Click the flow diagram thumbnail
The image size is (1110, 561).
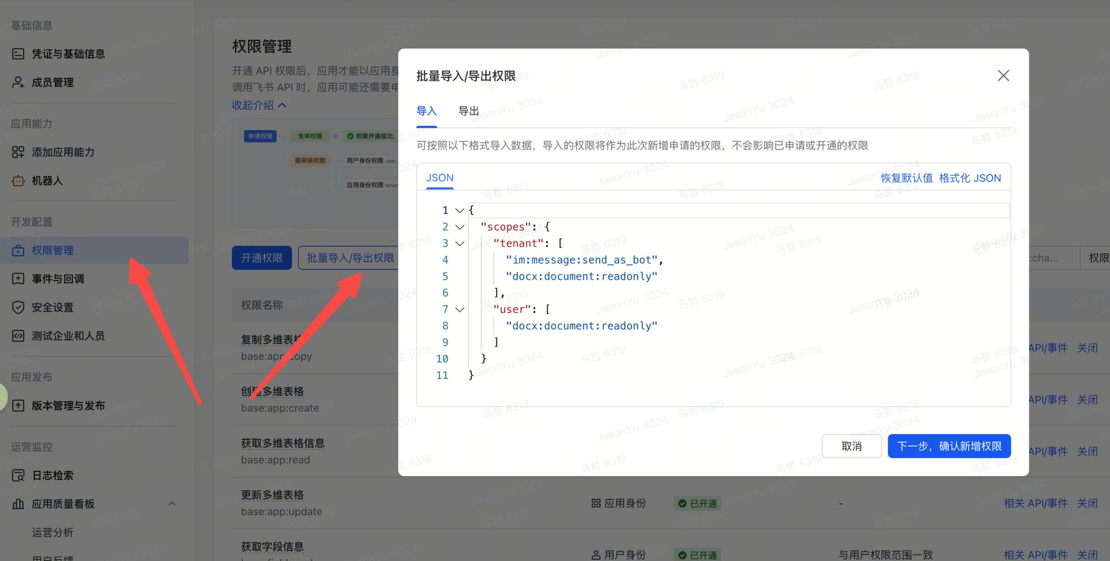click(x=315, y=173)
